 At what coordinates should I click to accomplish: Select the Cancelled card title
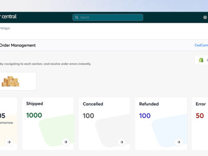coord(93,104)
